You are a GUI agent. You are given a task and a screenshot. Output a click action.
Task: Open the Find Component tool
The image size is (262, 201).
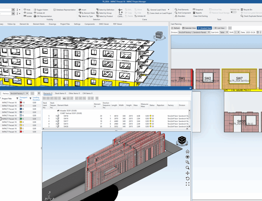point(183,13)
